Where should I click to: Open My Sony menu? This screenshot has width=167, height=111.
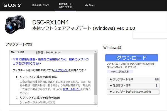tap(90, 5)
